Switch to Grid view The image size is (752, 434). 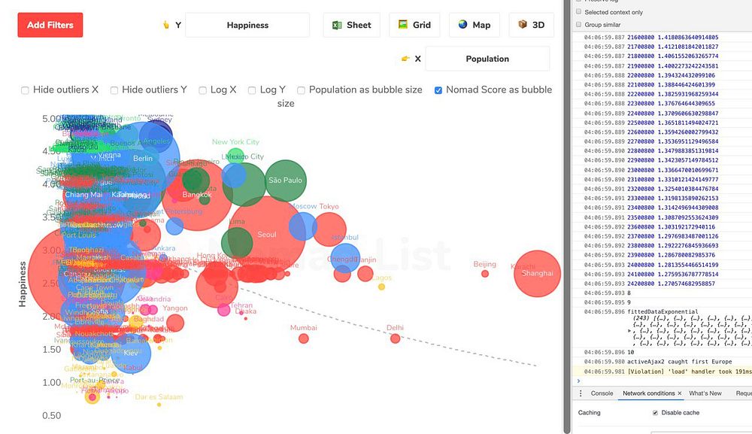click(x=414, y=25)
